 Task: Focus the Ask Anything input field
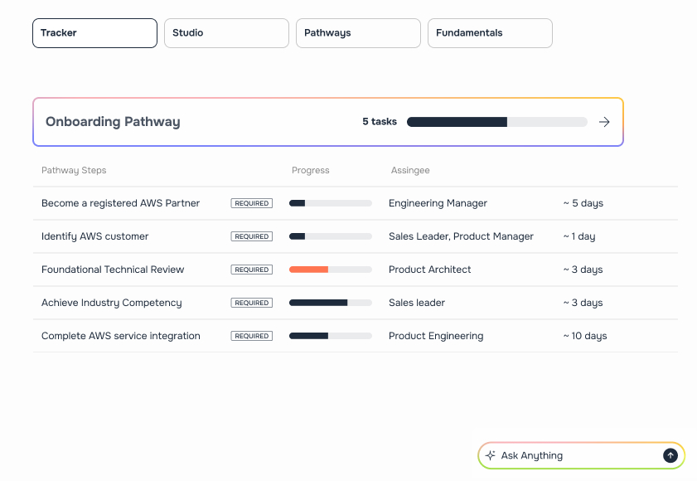(x=582, y=455)
